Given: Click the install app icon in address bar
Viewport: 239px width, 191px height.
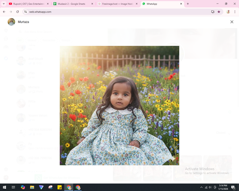Looking at the screenshot, I should [213, 12].
